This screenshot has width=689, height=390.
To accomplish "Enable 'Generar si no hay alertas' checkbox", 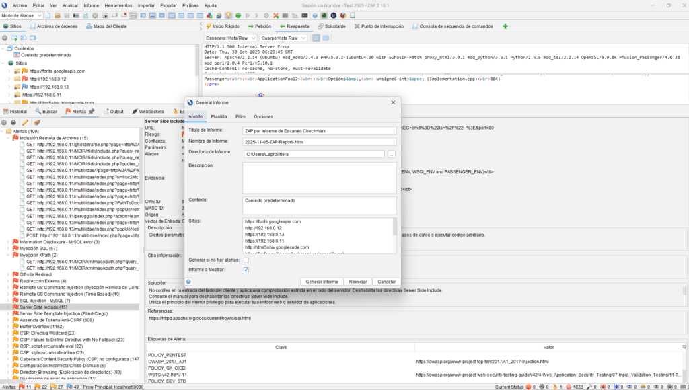I will point(246,260).
